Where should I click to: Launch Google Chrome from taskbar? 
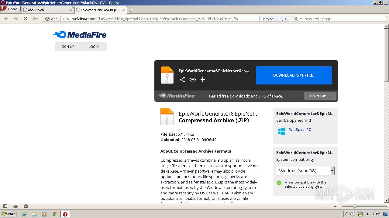click(55, 214)
